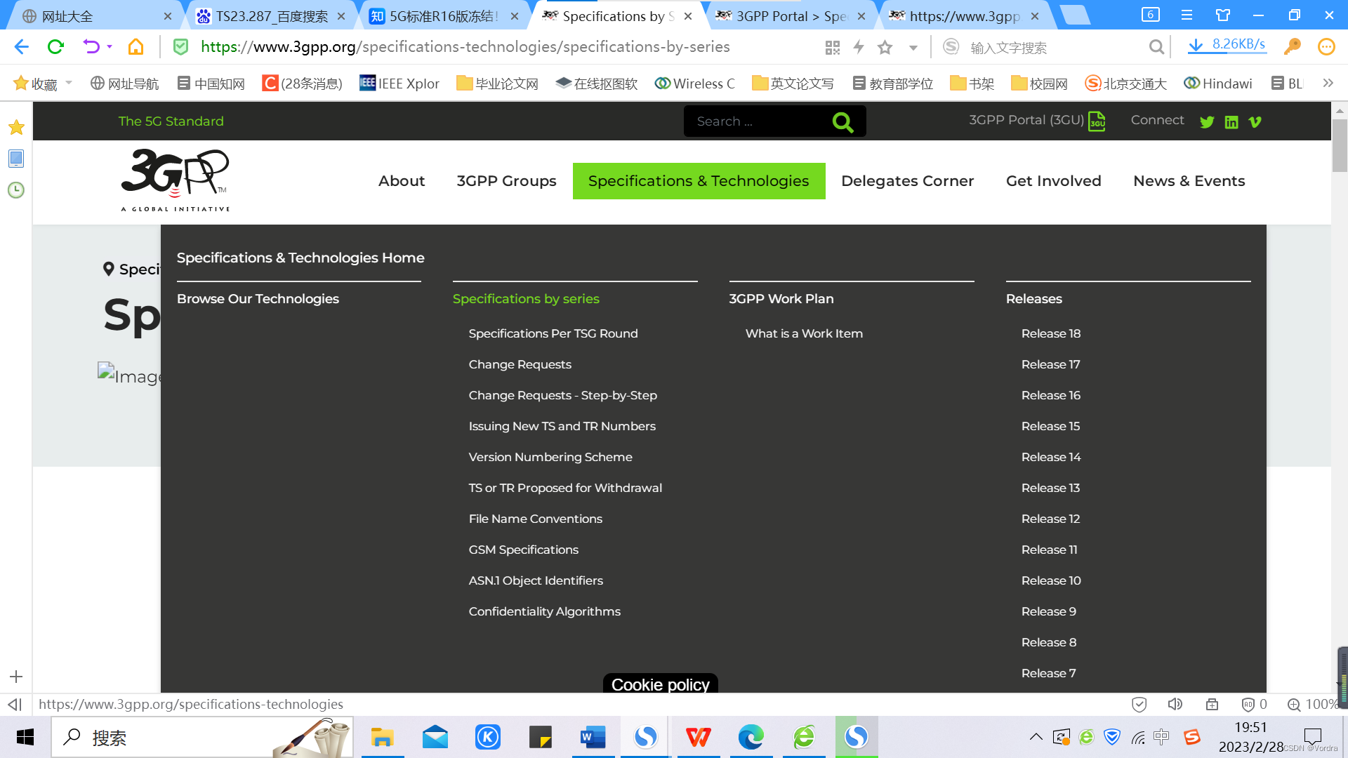Expand dropdown arrow next to bookmark star
The image size is (1348, 758).
coord(913,48)
